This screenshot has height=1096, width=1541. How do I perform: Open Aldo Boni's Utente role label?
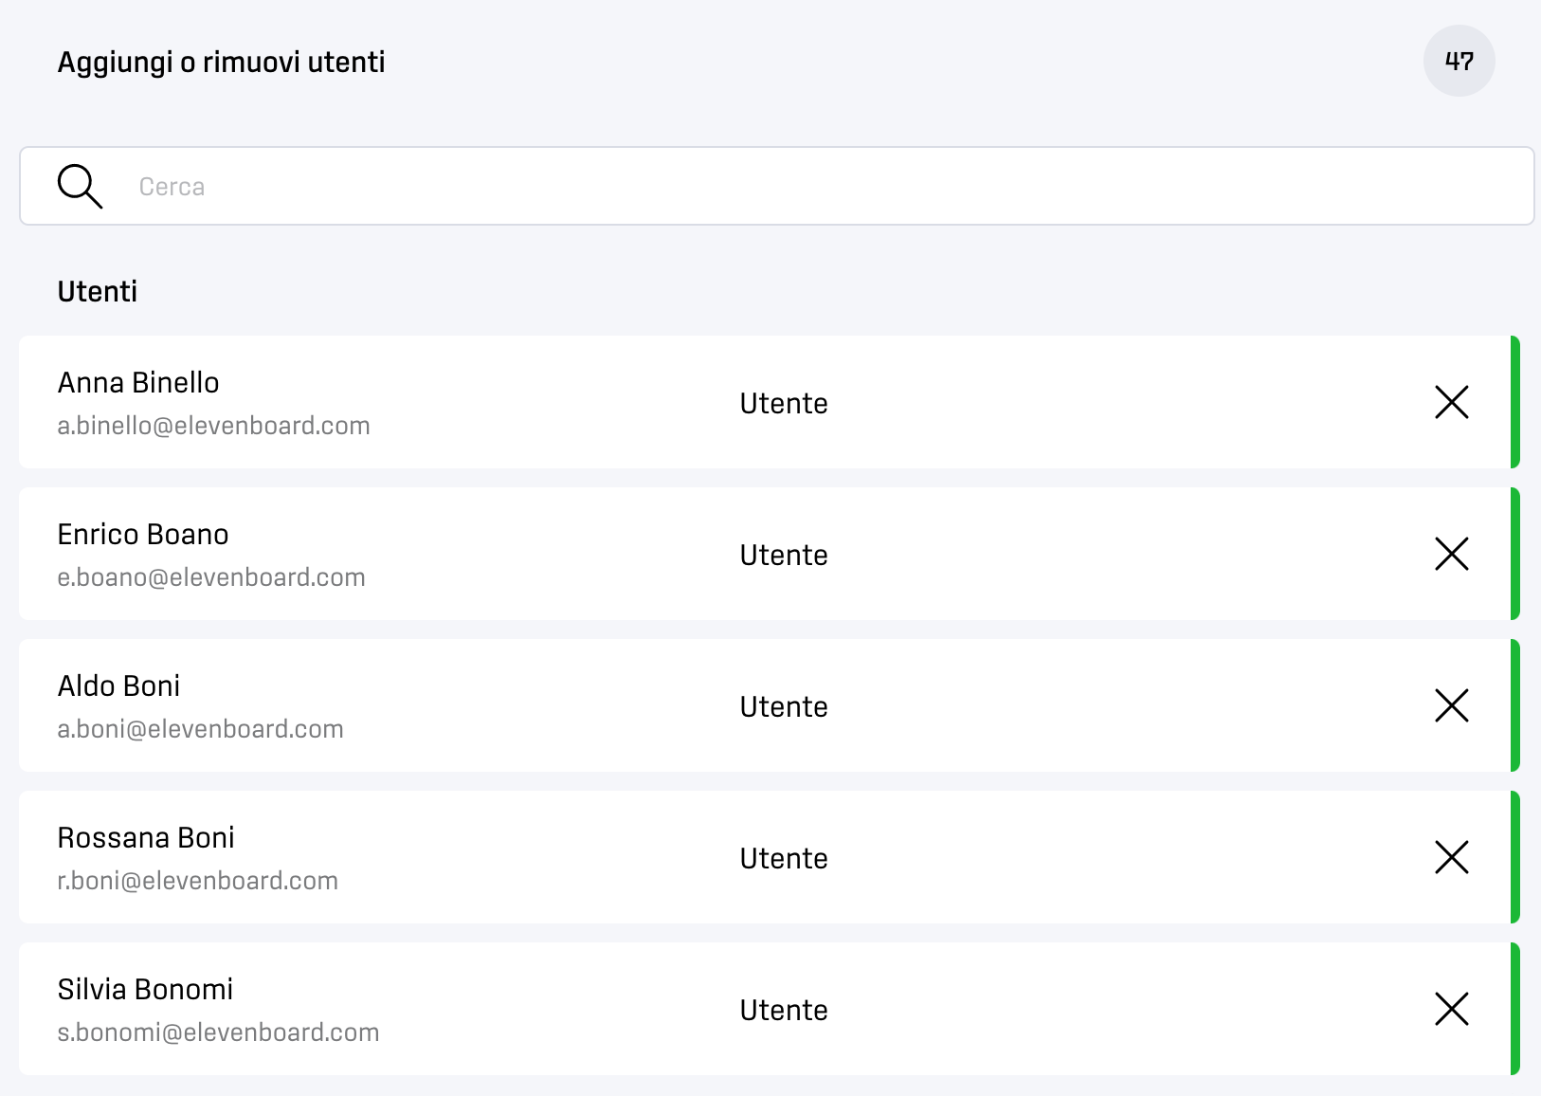click(x=784, y=706)
